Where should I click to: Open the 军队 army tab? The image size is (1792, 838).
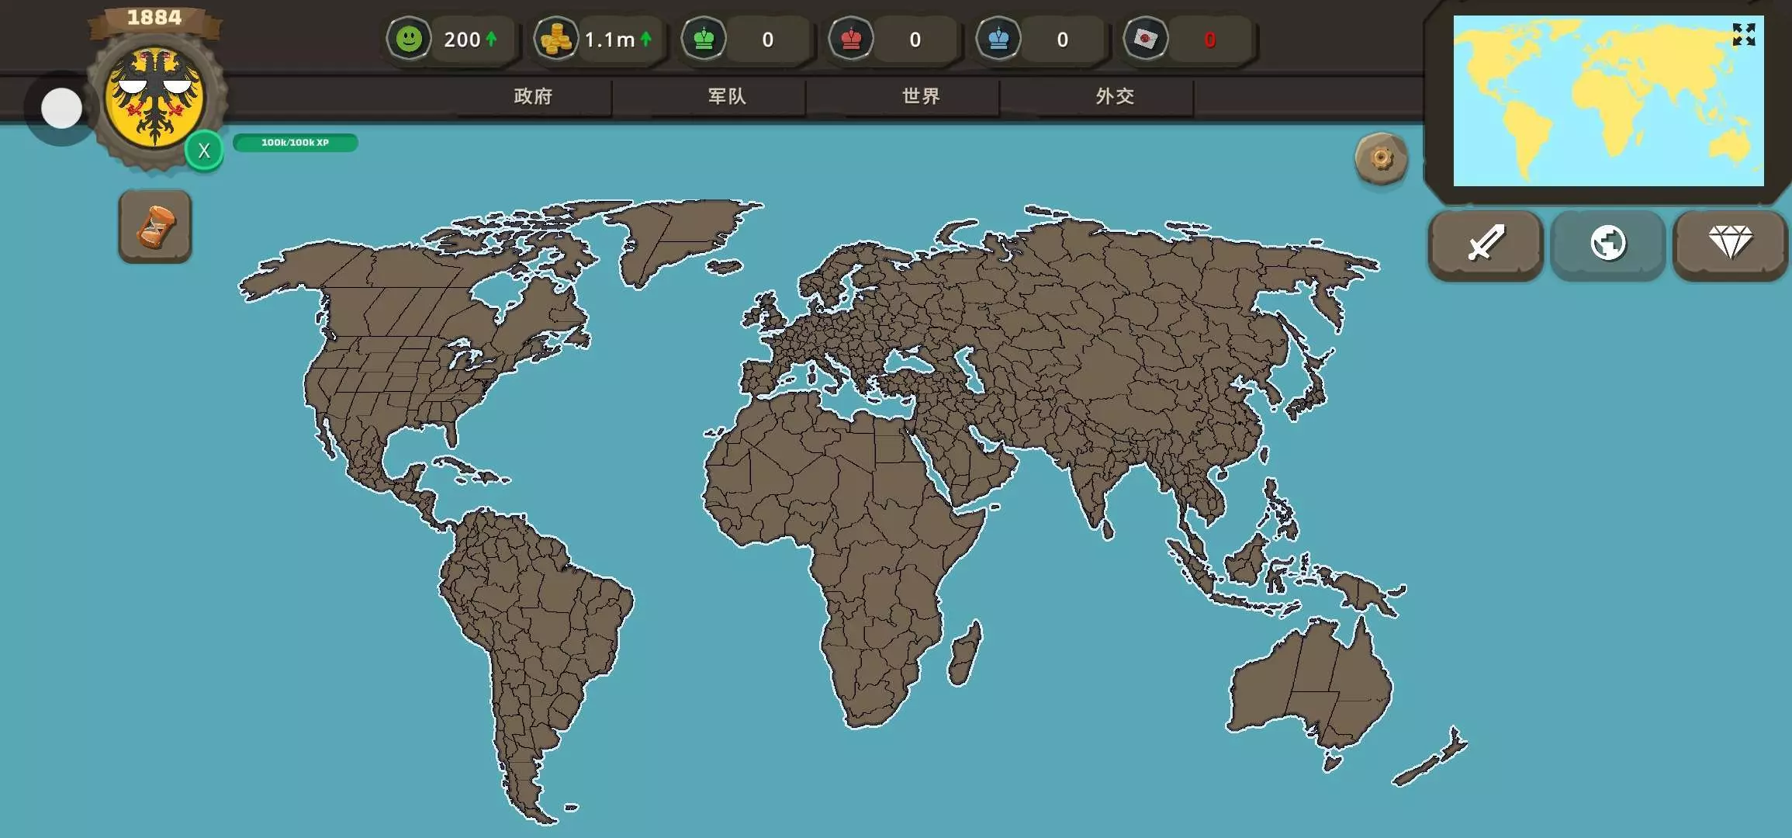point(727,96)
